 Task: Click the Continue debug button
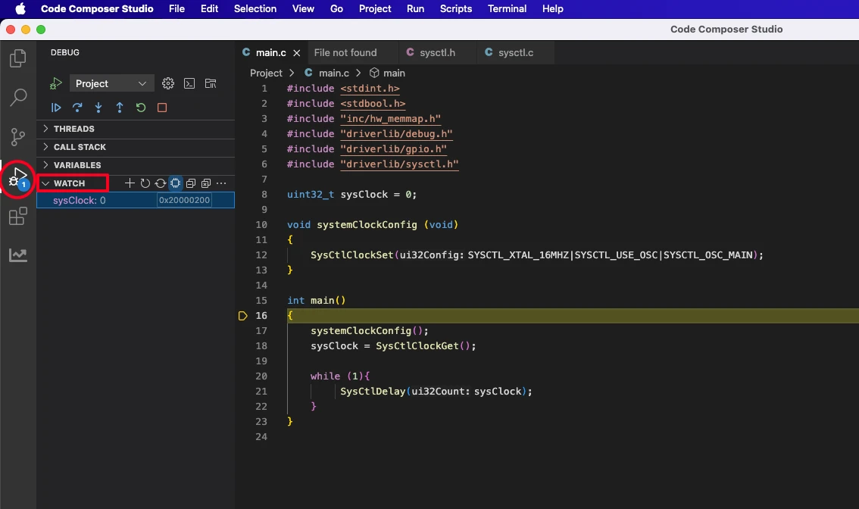pyautogui.click(x=56, y=108)
